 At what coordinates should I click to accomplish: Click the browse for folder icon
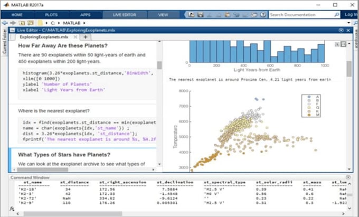tap(30, 23)
